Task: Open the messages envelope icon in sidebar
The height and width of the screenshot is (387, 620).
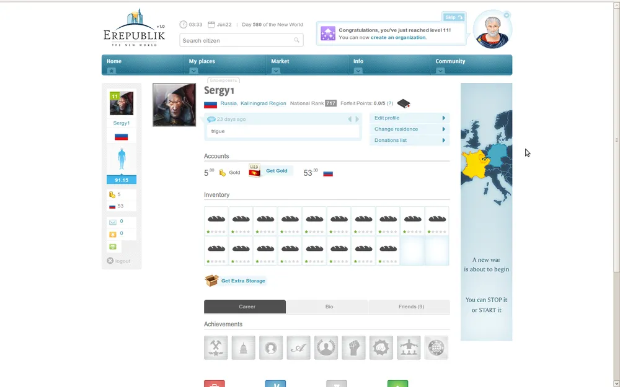Action: click(113, 222)
